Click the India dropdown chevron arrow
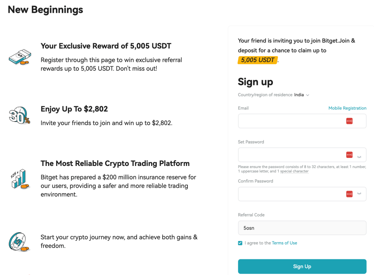 pos(308,95)
